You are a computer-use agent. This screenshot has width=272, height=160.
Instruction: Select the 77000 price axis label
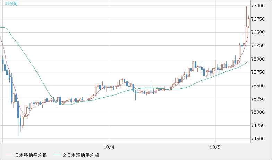coord(258,6)
